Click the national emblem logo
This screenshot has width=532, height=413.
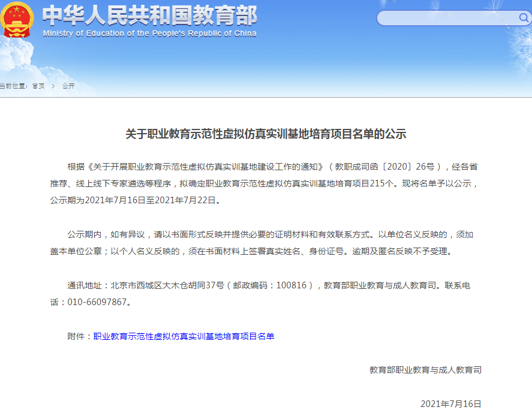(17, 20)
